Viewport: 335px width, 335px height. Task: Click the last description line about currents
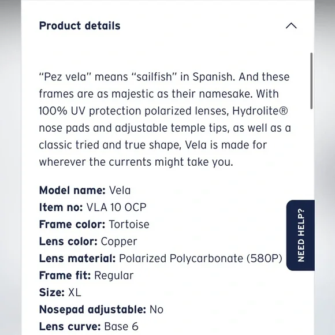point(136,162)
